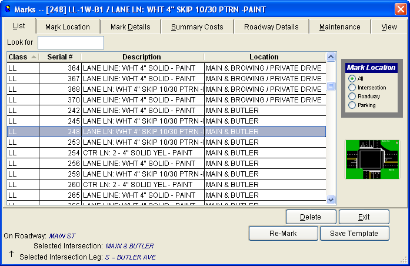Select row with serial 364

tap(166, 68)
